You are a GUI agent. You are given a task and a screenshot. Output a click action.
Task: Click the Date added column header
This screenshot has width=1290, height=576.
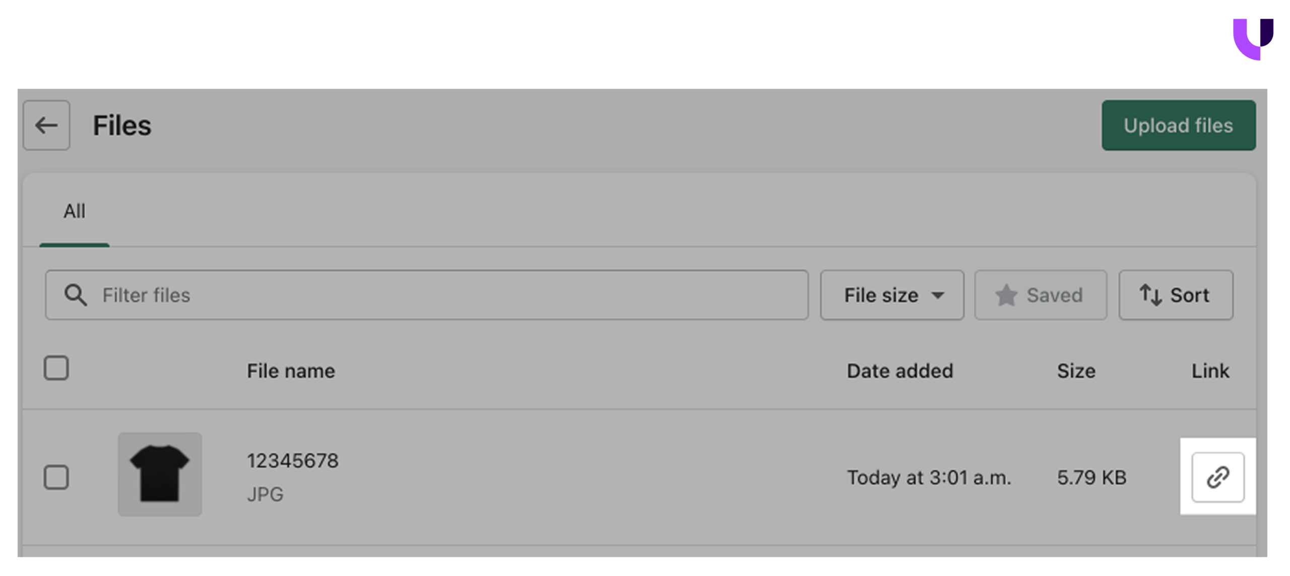point(899,371)
